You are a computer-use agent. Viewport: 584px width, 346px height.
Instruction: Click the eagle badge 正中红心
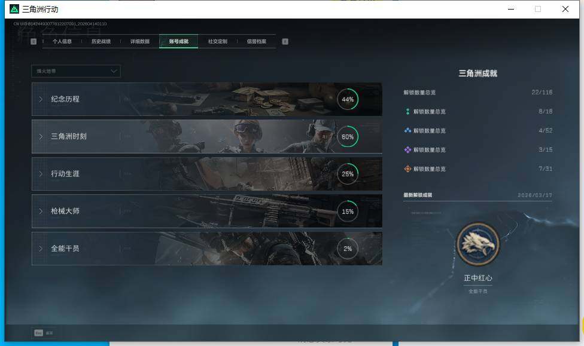pos(478,244)
